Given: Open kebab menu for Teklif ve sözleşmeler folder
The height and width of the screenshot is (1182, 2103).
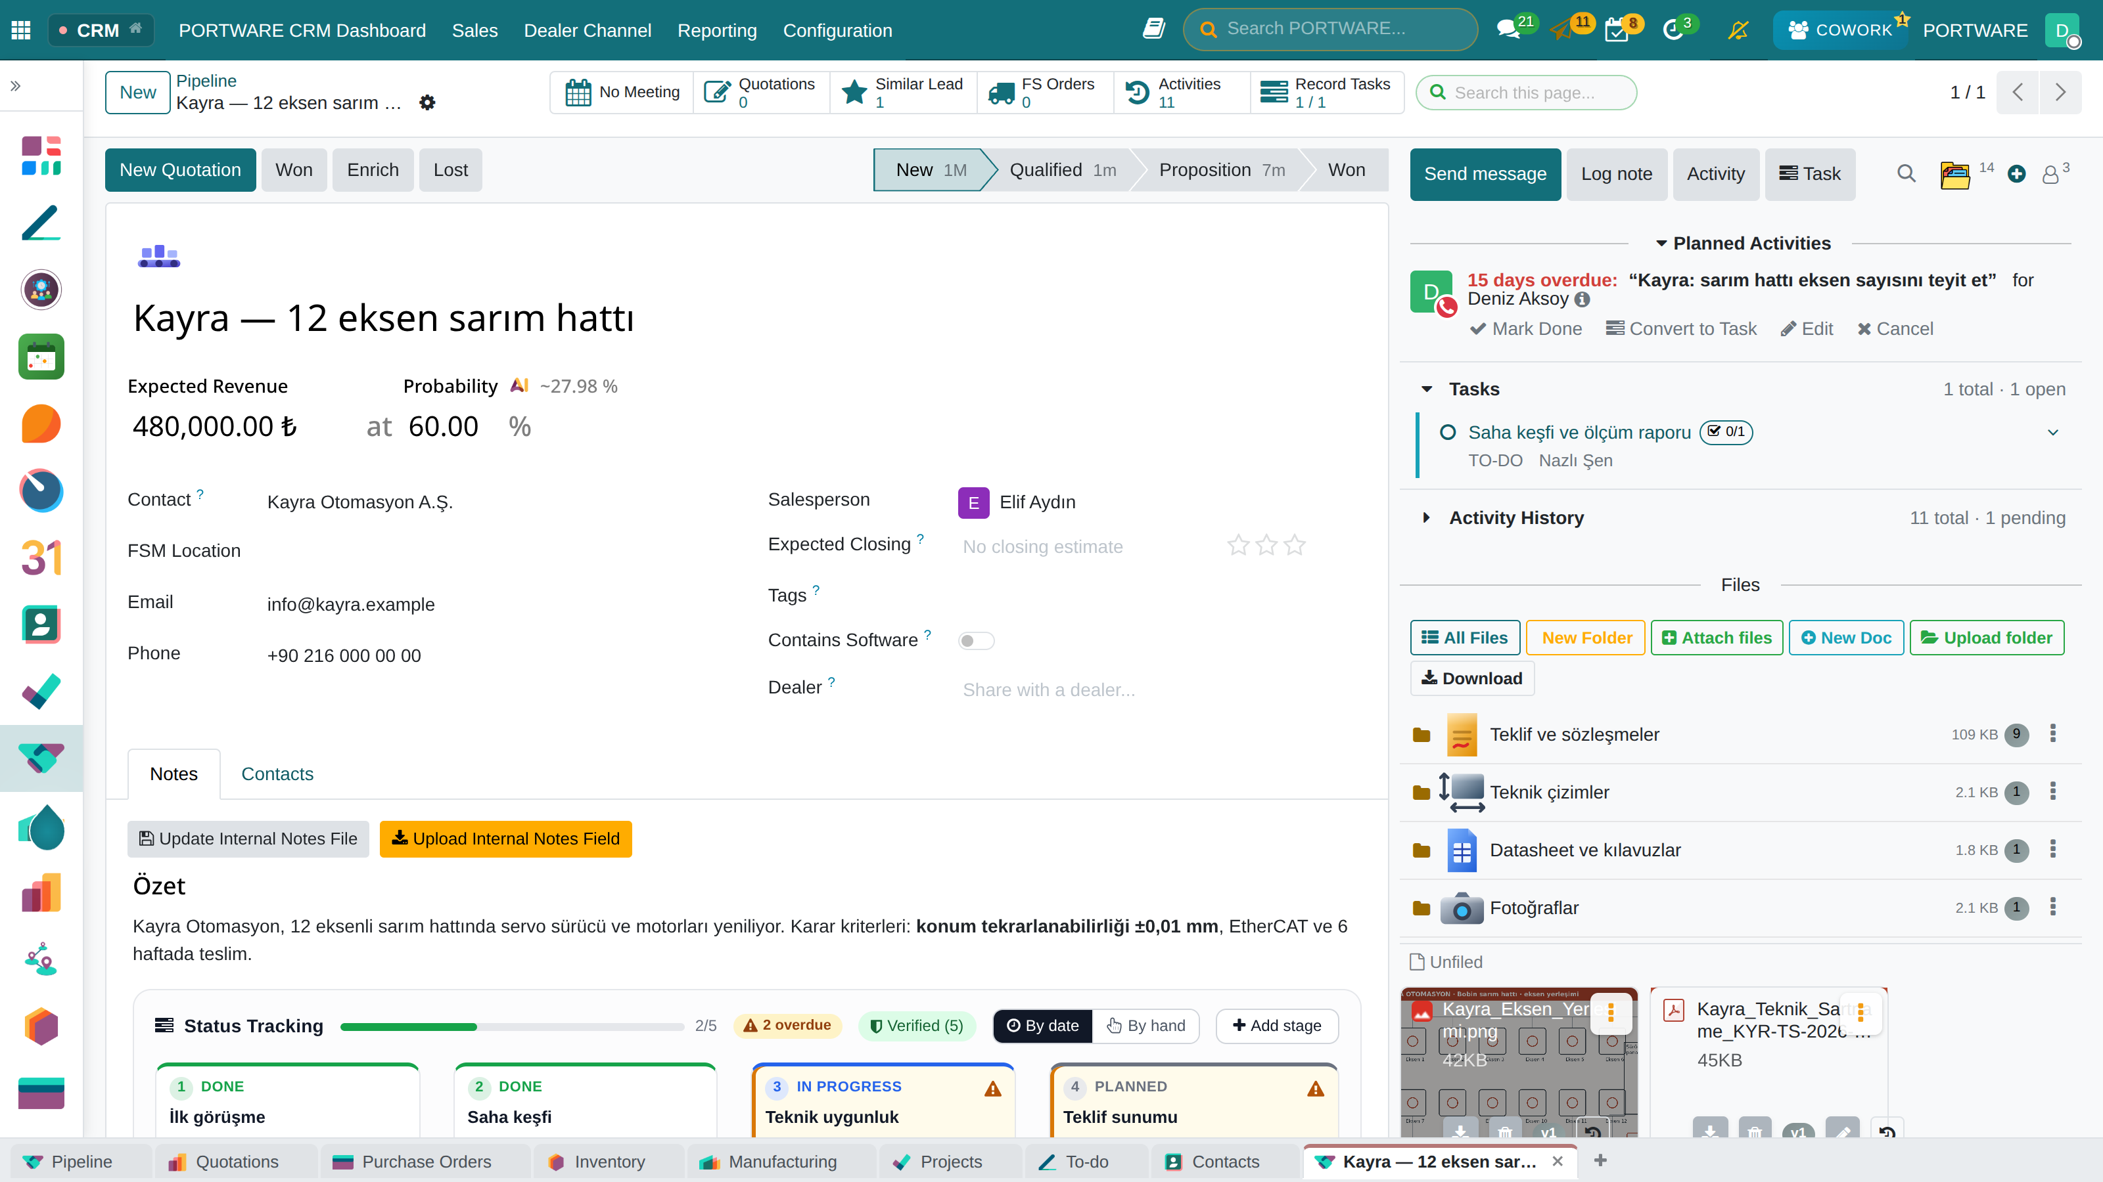Looking at the screenshot, I should point(2052,733).
